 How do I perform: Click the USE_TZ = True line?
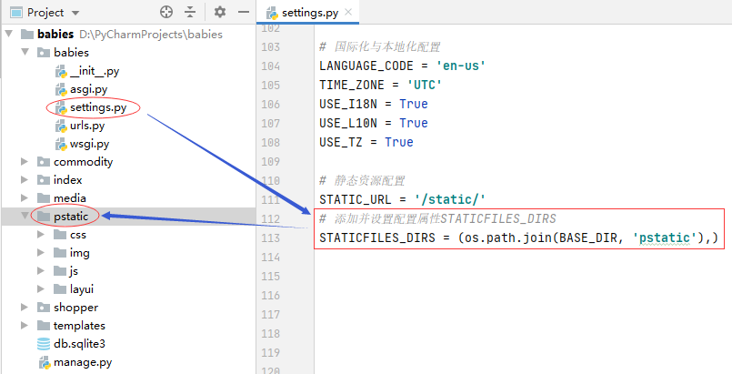tap(366, 142)
